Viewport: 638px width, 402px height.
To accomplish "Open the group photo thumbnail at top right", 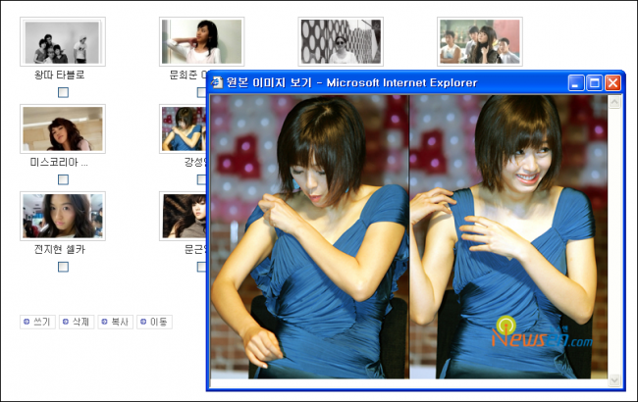I will click(480, 41).
